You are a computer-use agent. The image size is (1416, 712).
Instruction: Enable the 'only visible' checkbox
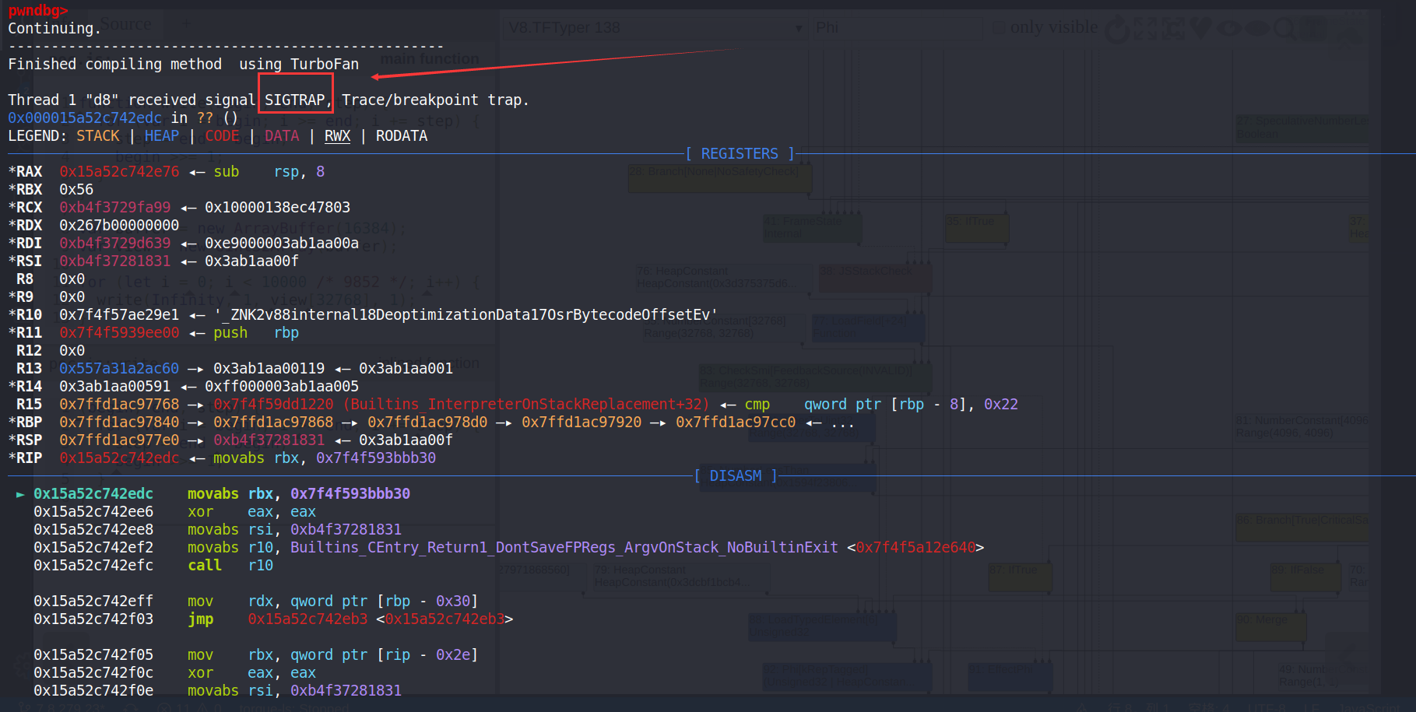[x=999, y=28]
